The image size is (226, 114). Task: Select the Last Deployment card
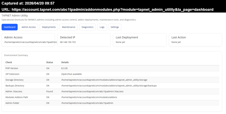coord(140,40)
